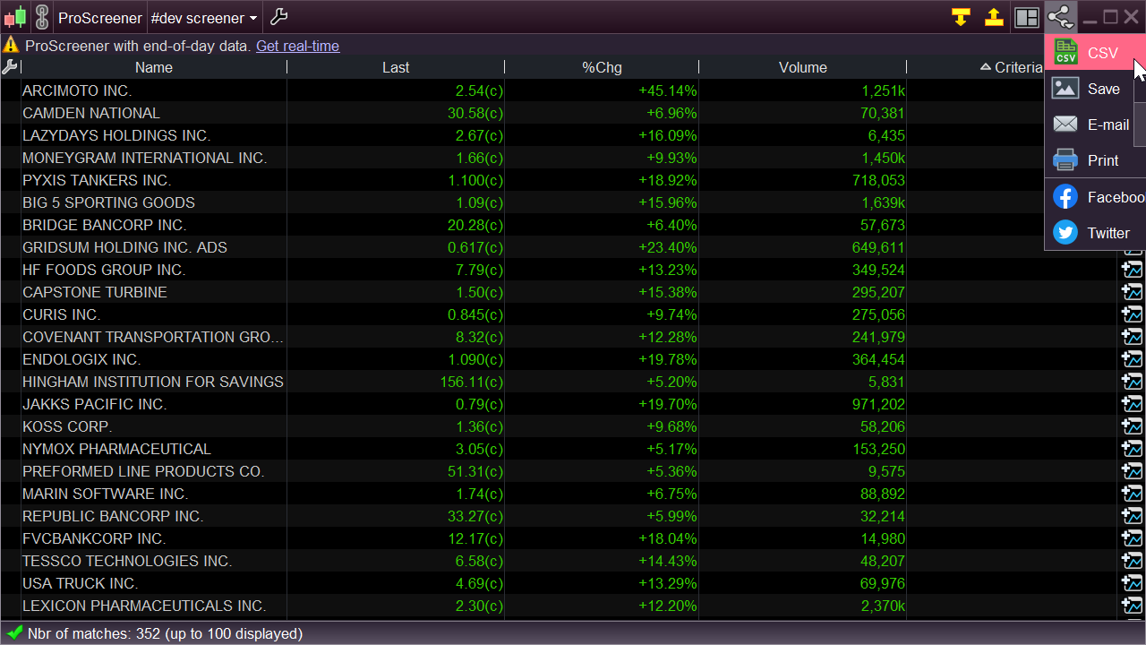Click the 0.845(c) last price cell
Image resolution: width=1146 pixels, height=645 pixels.
(475, 314)
